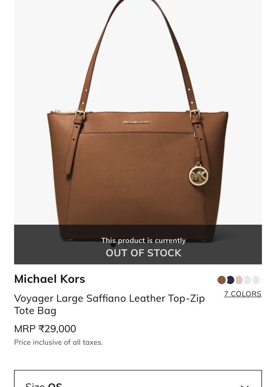This screenshot has height=387, width=276.
Task: Tap the gold zipper pull on bag
Action: point(58,111)
